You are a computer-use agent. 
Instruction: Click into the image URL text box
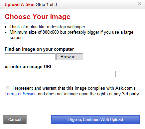click(60, 74)
